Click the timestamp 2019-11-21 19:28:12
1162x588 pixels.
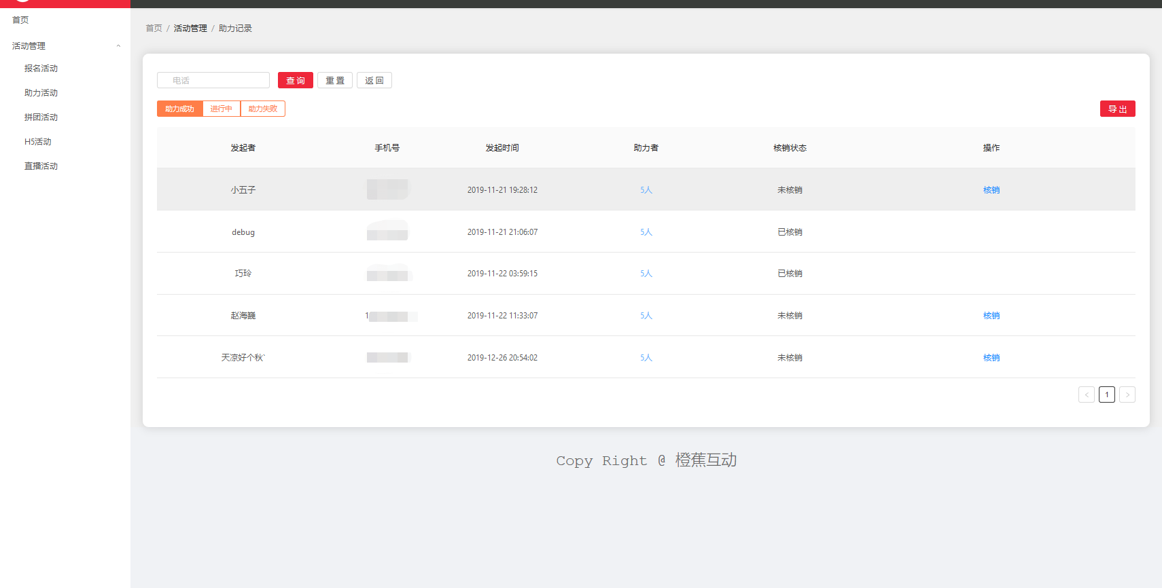502,190
